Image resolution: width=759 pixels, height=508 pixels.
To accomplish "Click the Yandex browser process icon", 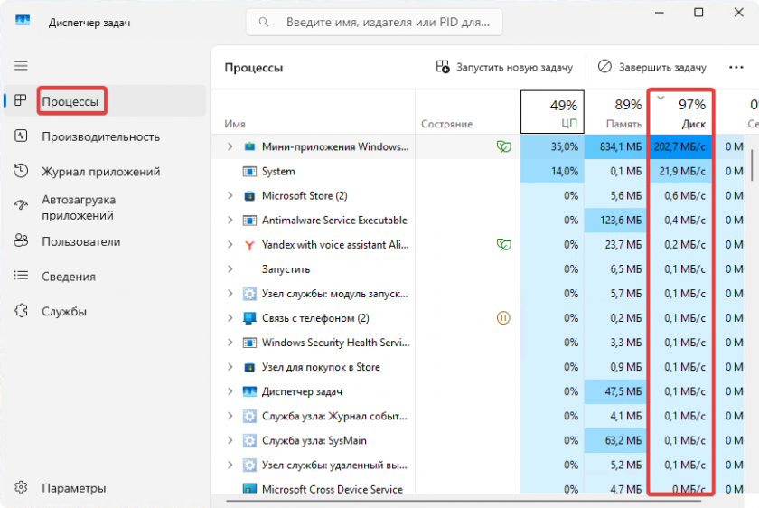I will click(x=250, y=245).
